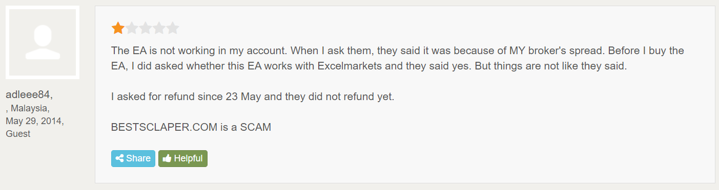The width and height of the screenshot is (719, 190).
Task: Select the fifth star in rating
Action: coord(173,28)
